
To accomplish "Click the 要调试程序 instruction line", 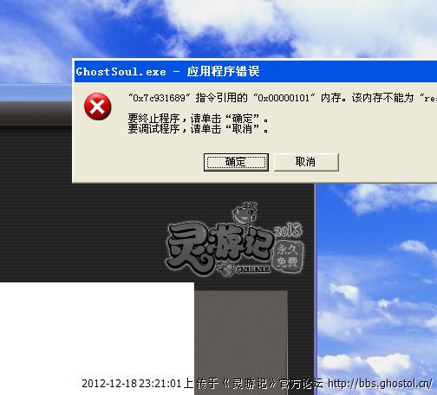I will pyautogui.click(x=199, y=129).
